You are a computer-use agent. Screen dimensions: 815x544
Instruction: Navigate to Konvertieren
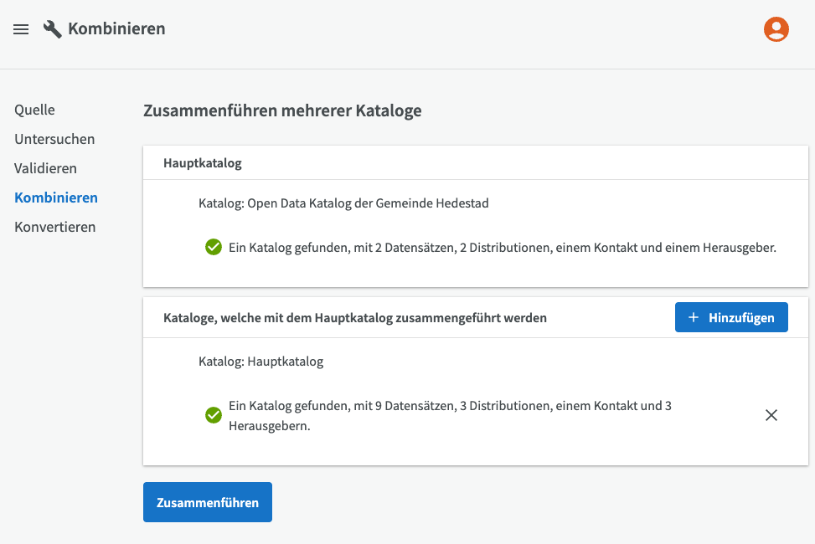[x=54, y=227]
